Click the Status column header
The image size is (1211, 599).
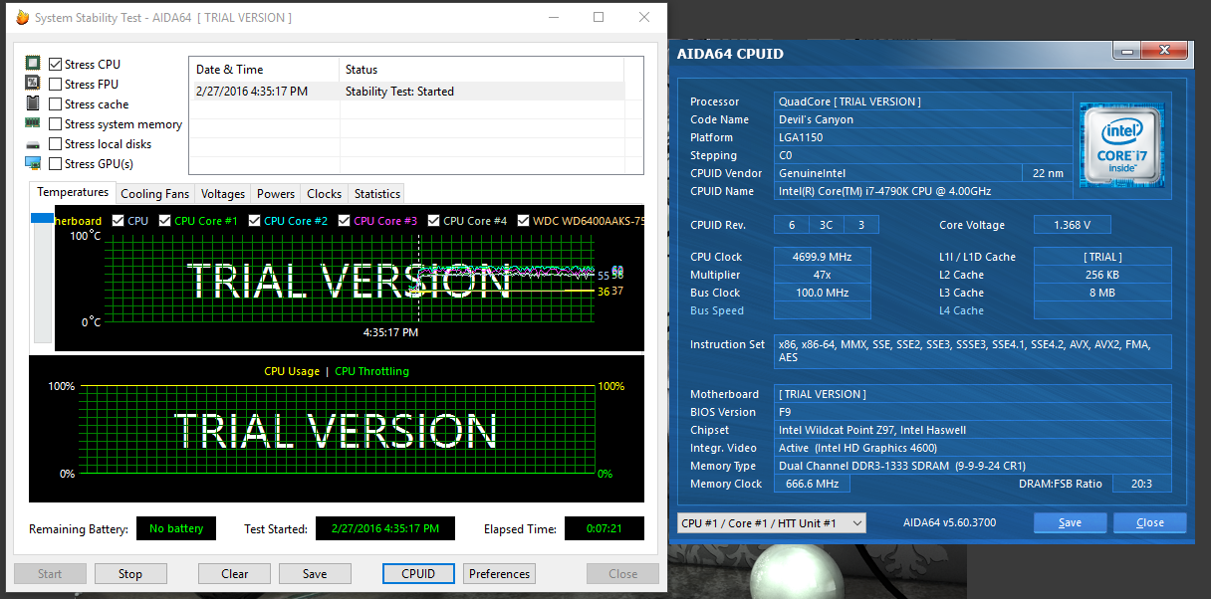482,70
